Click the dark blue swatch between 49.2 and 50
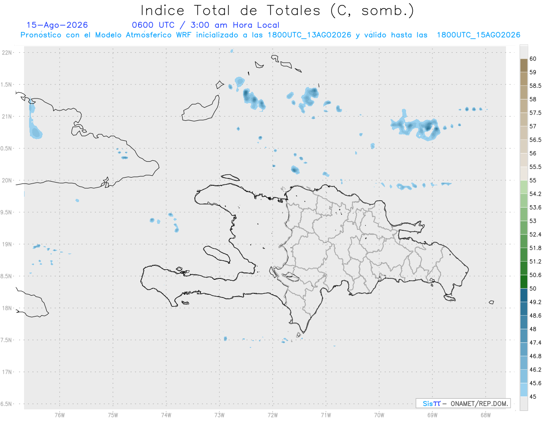 pos(524,295)
